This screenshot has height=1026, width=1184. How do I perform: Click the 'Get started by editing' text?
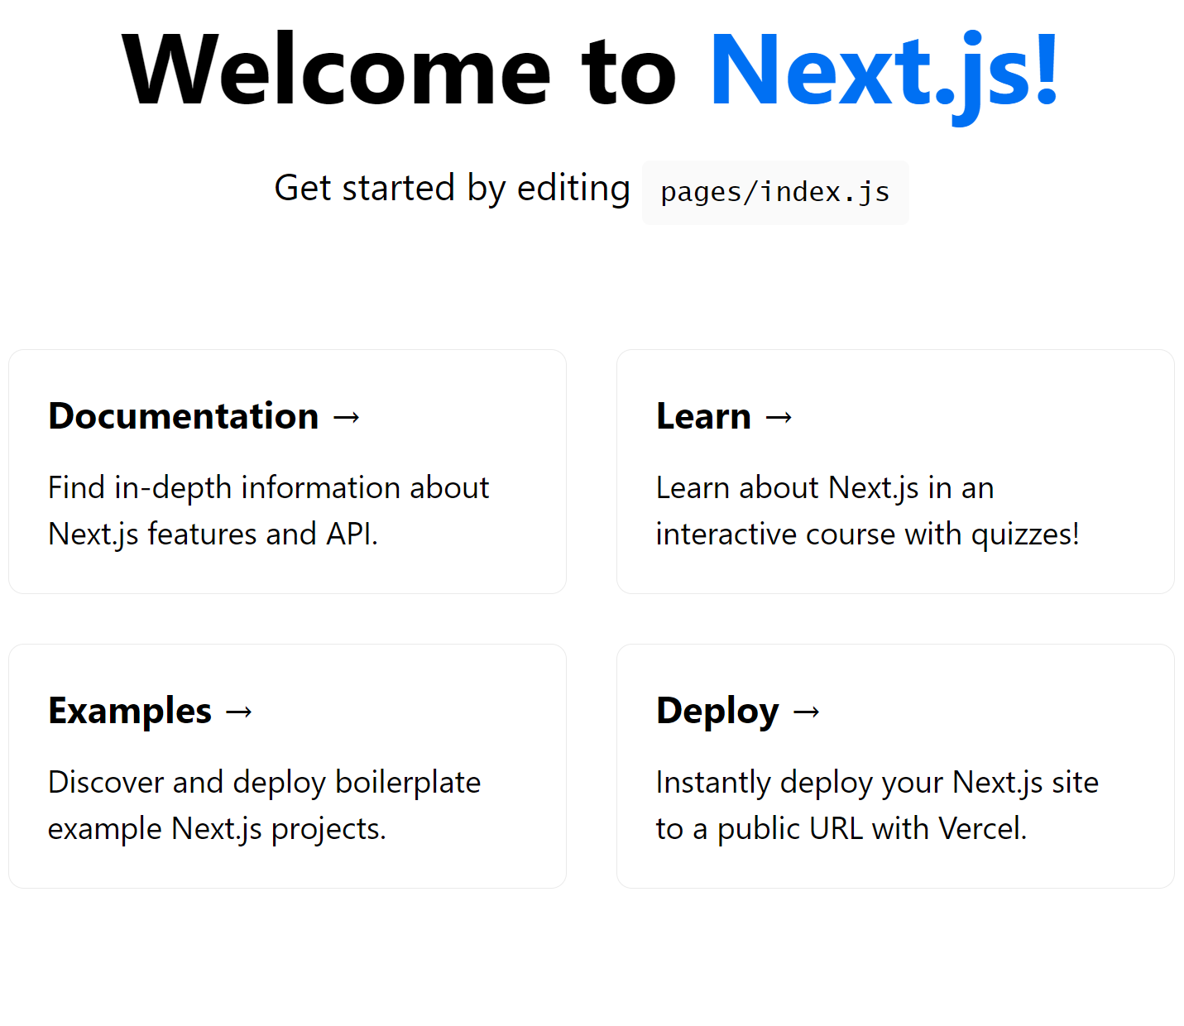point(452,188)
